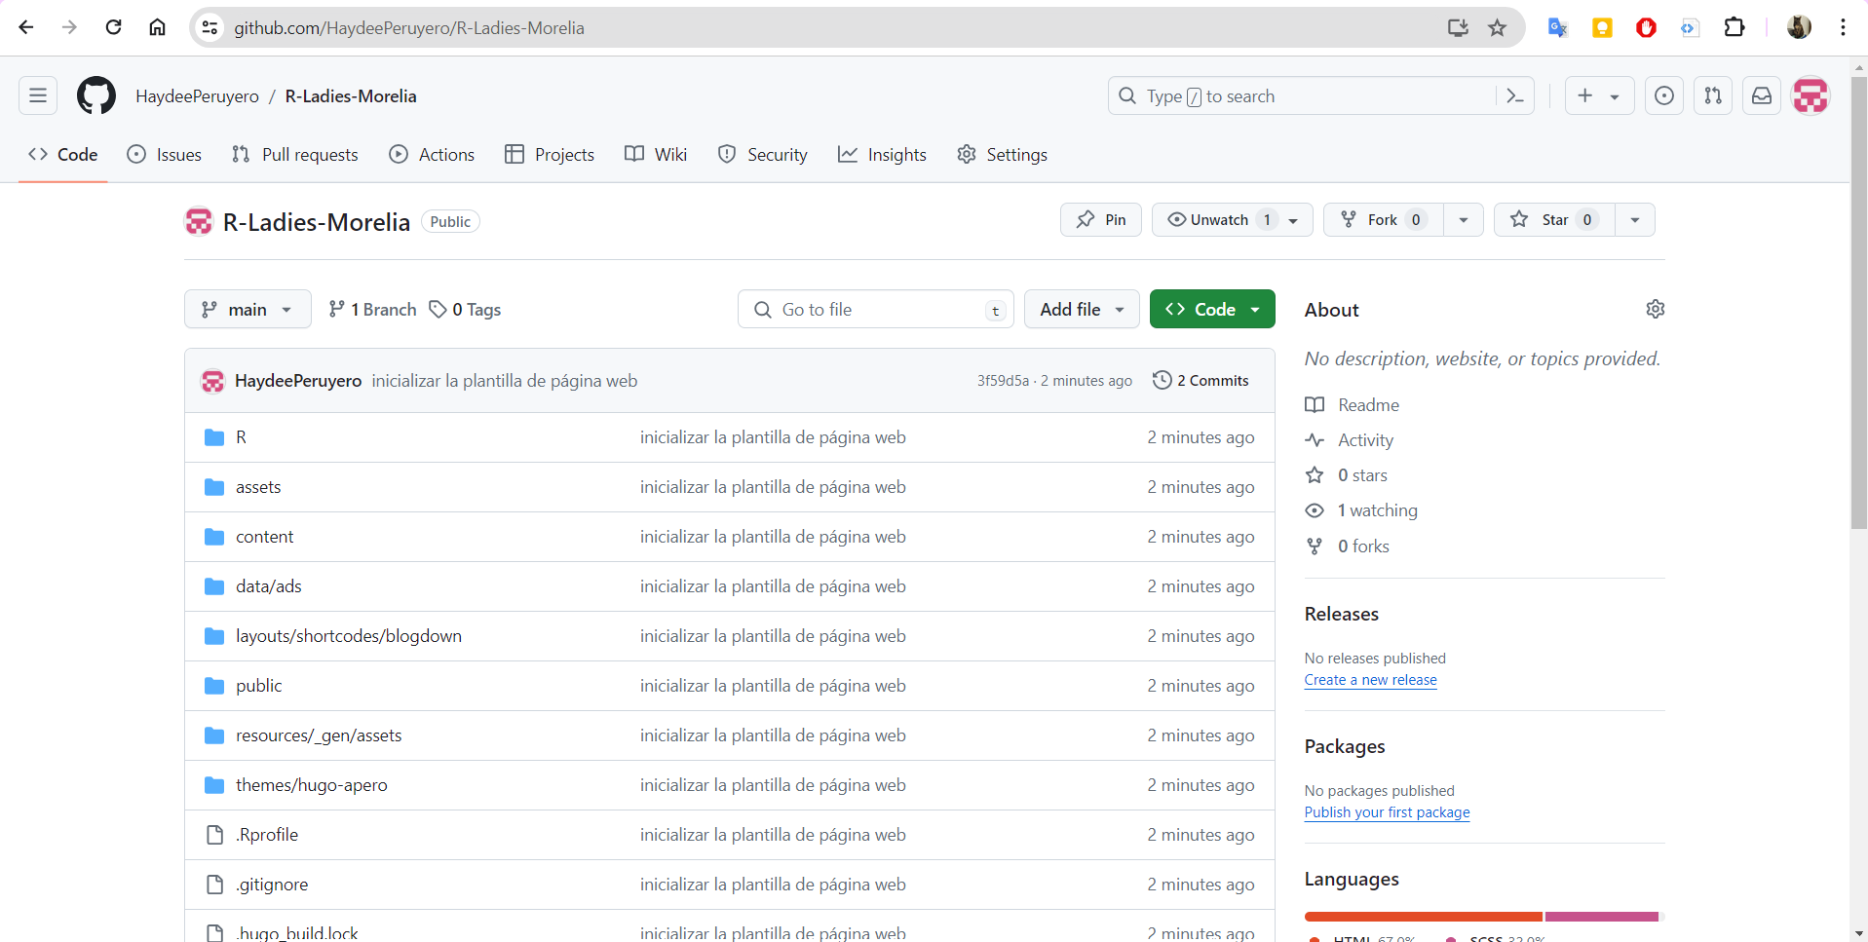Screen dimensions: 1868x942
Task: Open the green Code dropdown
Action: 1212,309
